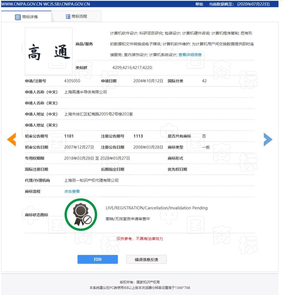Open the 帮助 help menu
284x295 pixels.
pyautogui.click(x=199, y=4)
